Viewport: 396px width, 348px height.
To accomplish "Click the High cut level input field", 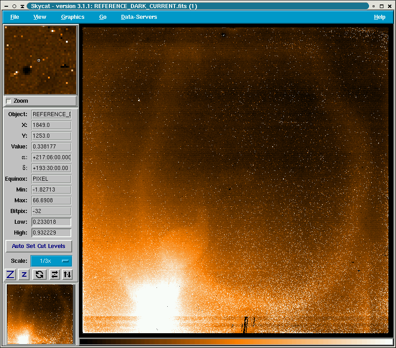I will click(x=51, y=233).
